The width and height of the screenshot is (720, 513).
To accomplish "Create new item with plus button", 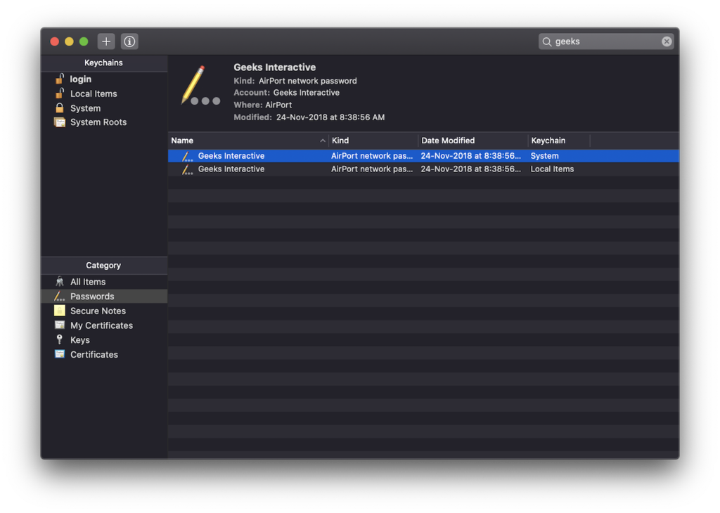I will [105, 41].
